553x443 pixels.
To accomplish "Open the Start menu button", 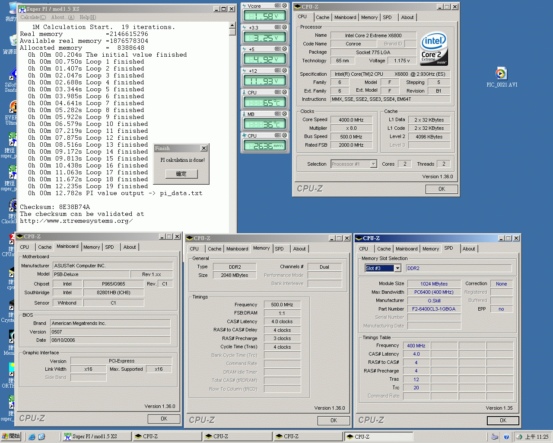I will coord(11,437).
